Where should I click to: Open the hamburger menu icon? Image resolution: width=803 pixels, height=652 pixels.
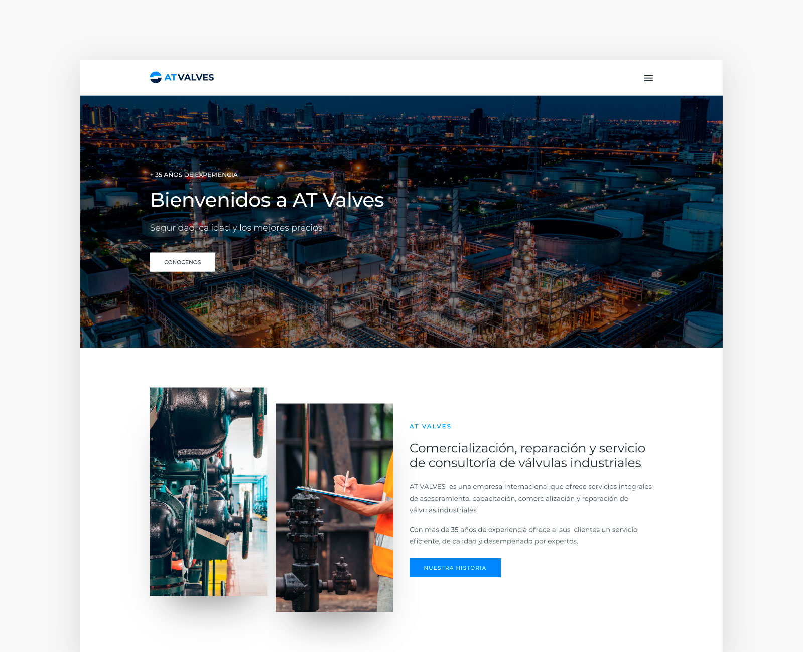tap(648, 78)
